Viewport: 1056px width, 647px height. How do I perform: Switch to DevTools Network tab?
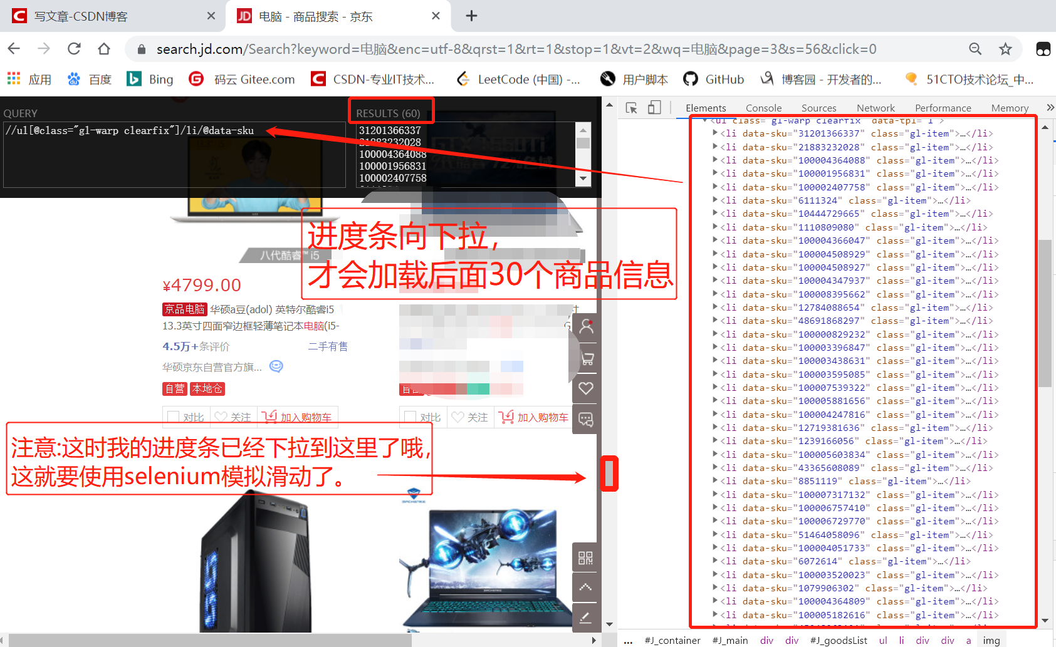[876, 108]
